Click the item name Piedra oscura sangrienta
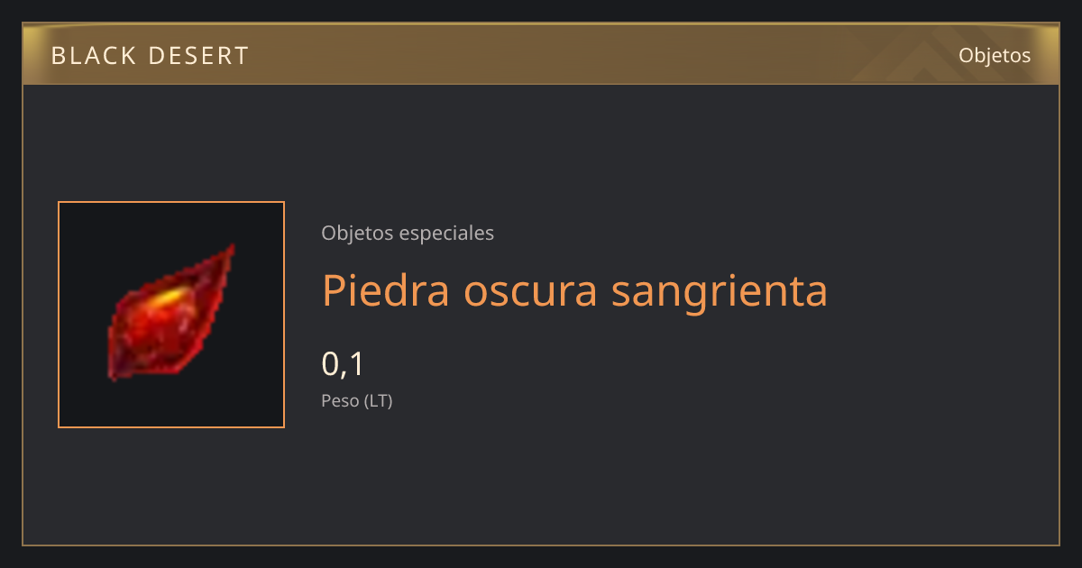This screenshot has height=568, width=1082. (x=574, y=290)
